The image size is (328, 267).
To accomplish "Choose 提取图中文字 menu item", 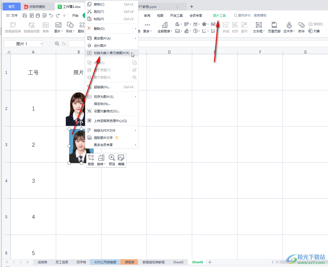I will pos(112,138).
